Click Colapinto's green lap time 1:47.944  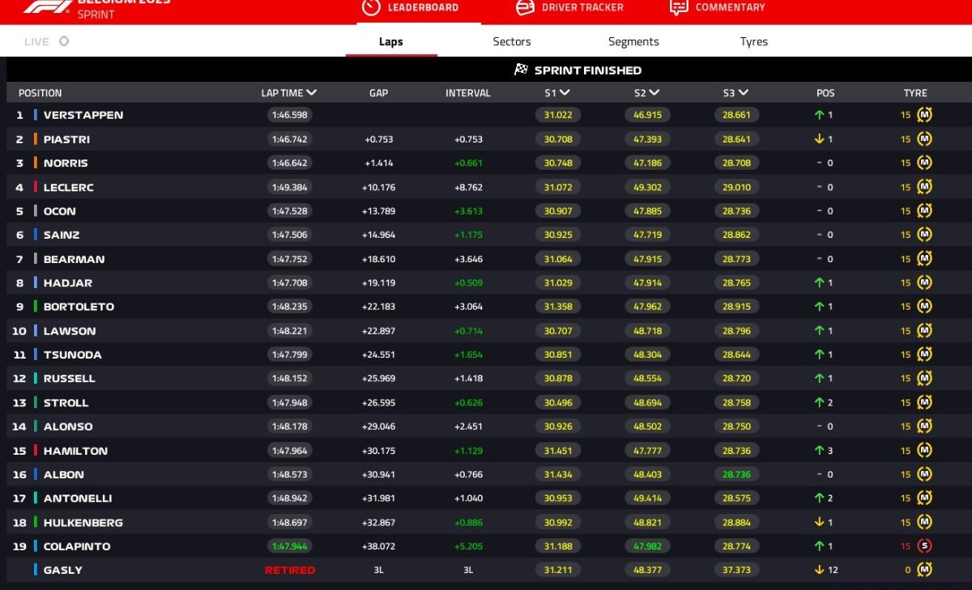[x=289, y=546]
